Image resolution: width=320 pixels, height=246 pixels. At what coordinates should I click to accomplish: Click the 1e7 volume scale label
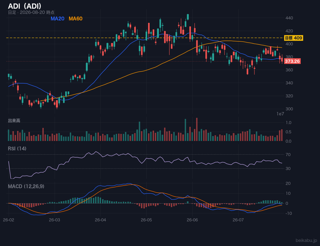(280, 114)
